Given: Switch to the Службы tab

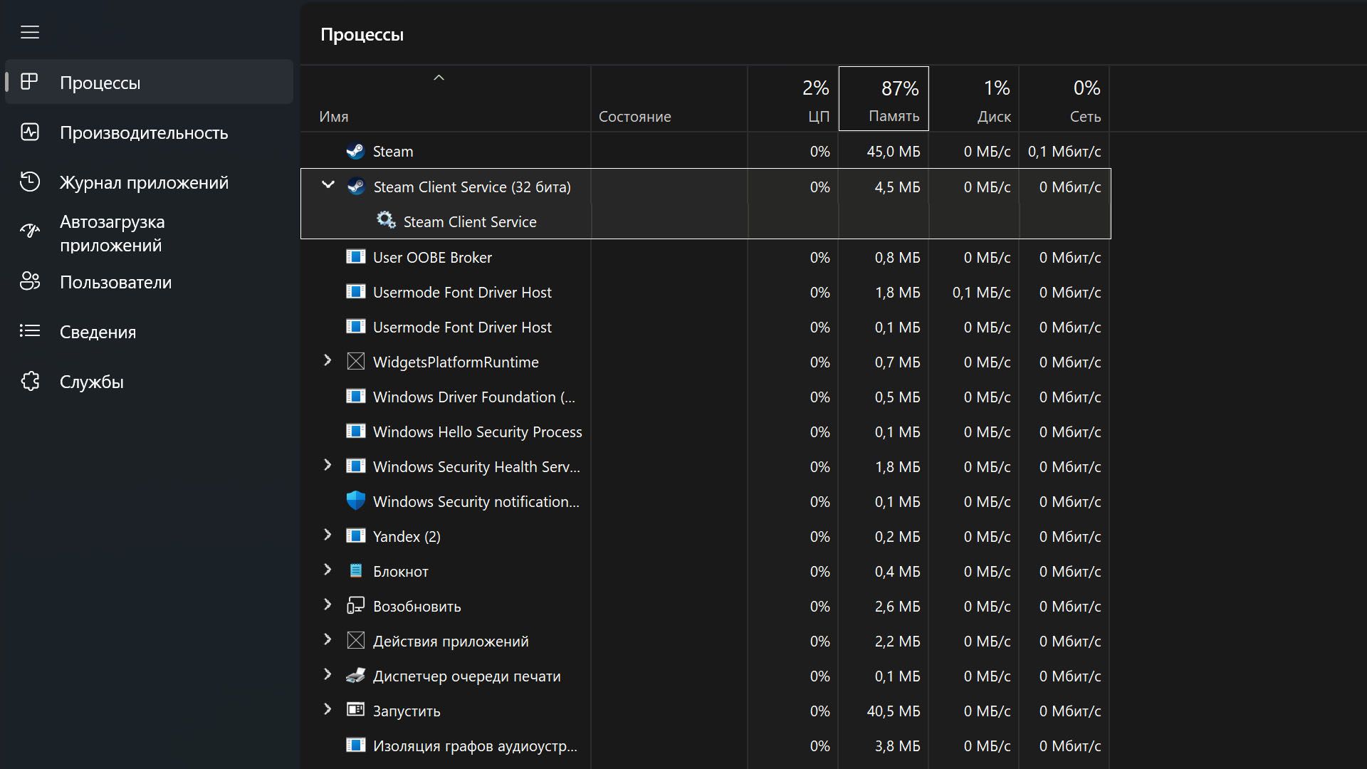Looking at the screenshot, I should [x=92, y=382].
